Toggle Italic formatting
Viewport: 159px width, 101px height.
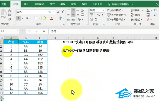pyautogui.click(x=23, y=18)
